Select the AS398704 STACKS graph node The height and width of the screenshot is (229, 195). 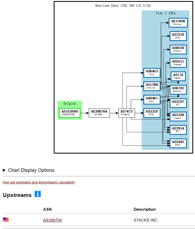99,113
